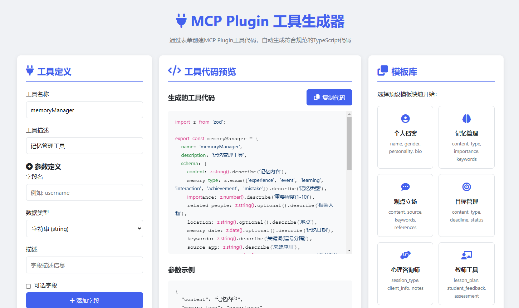Select the 记忆管理 template brain icon

point(466,118)
